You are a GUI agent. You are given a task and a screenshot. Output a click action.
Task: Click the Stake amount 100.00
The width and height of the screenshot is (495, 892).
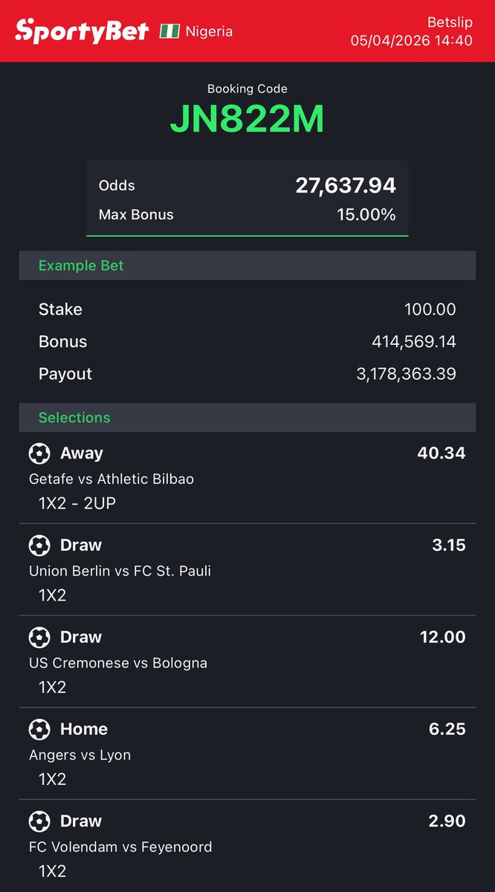(430, 309)
